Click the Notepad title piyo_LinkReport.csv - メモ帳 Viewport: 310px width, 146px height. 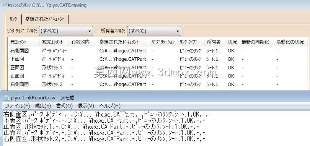[42, 97]
